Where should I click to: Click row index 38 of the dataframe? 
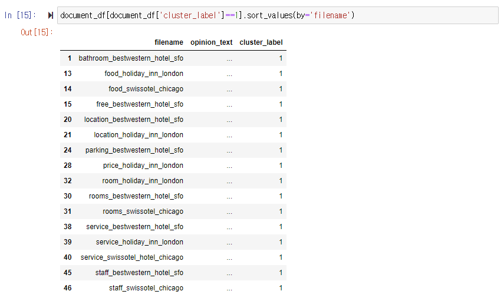click(68, 227)
